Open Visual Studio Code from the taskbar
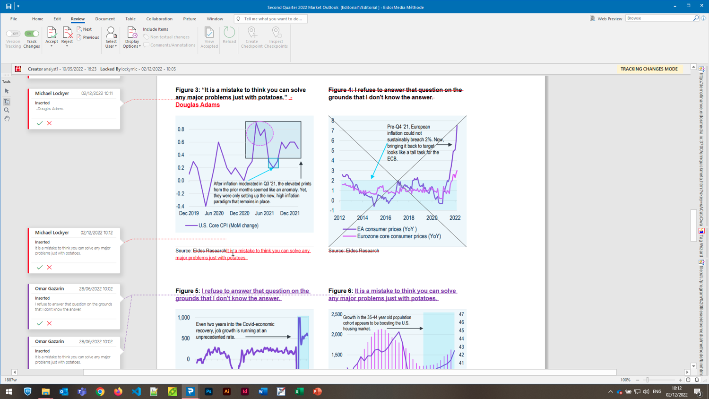This screenshot has height=399, width=709. coord(136,391)
